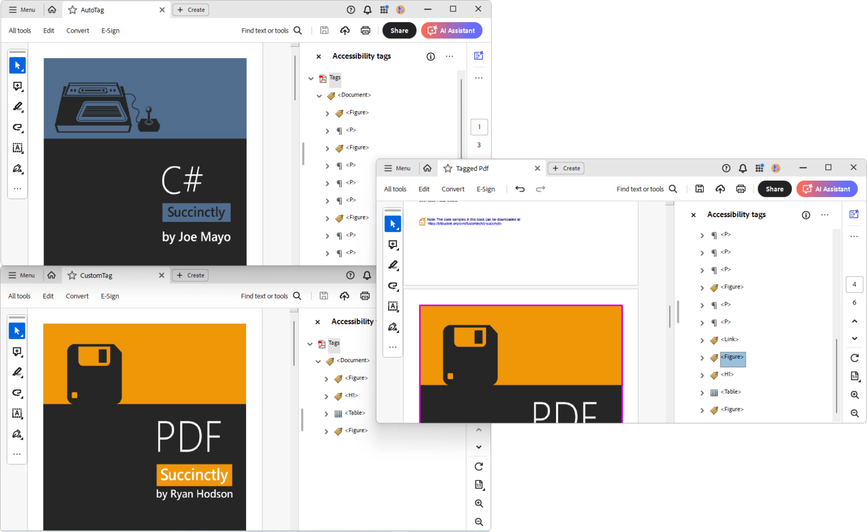This screenshot has width=867, height=532.
Task: Select the highlighter pen tool in AutoTag window
Action: click(17, 107)
